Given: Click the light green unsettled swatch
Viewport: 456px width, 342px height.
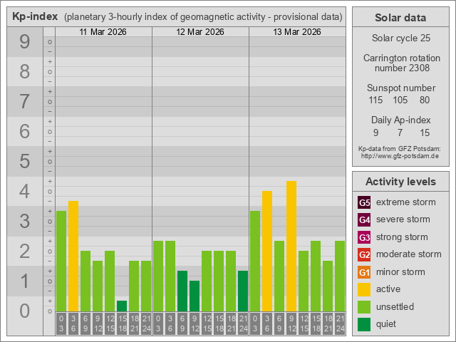Looking at the screenshot, I should [364, 307].
